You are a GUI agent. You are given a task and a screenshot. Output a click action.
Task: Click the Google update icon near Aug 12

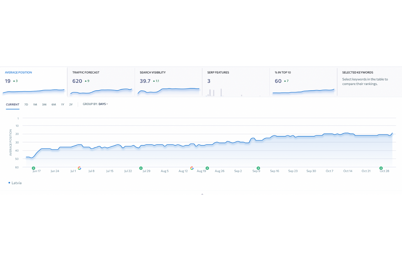[x=192, y=168]
